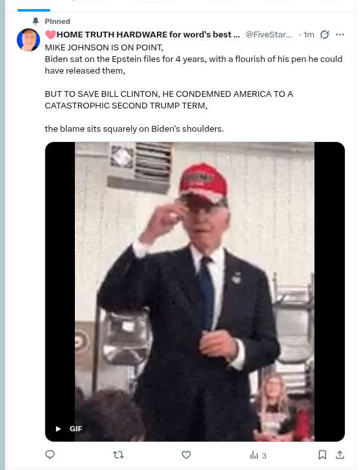Viewport: 359px width, 470px height.
Task: Open the GIF media with red cap
Action: [x=195, y=291]
